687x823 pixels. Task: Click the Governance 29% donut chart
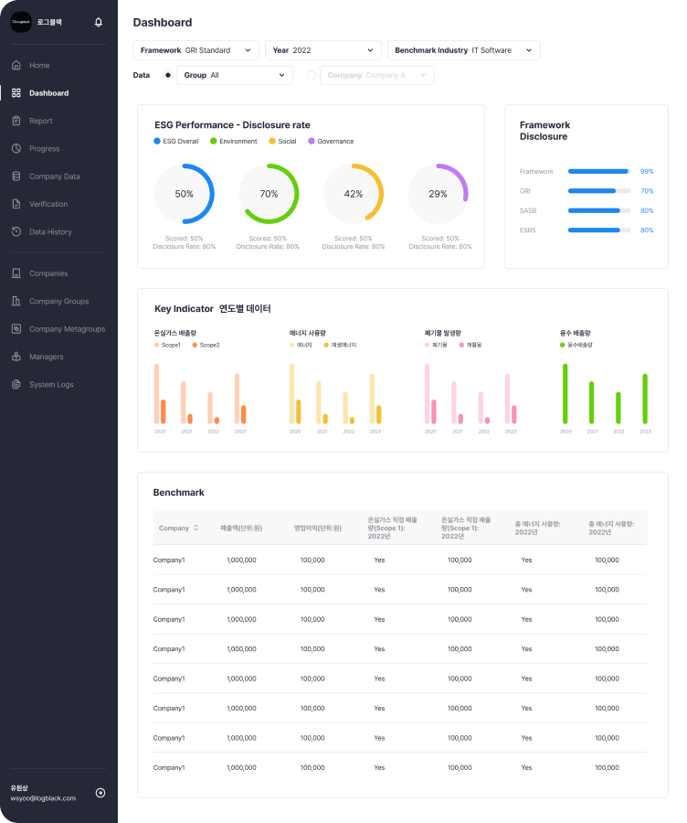coord(438,194)
